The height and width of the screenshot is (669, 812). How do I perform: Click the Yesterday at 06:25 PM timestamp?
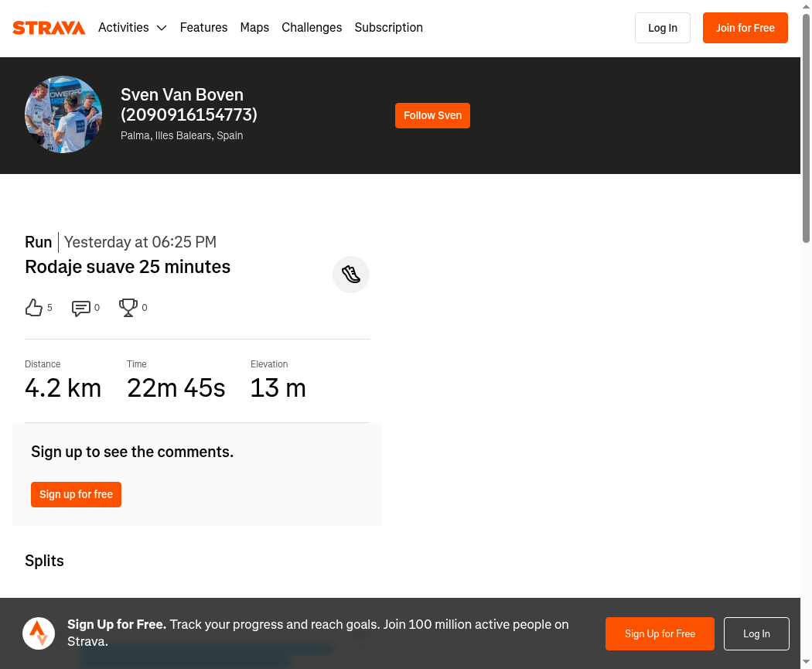pos(140,242)
